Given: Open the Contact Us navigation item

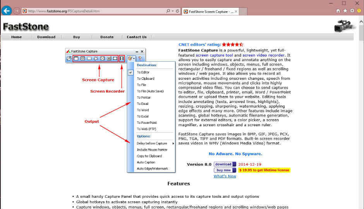Looking at the screenshot, I should click(x=136, y=37).
